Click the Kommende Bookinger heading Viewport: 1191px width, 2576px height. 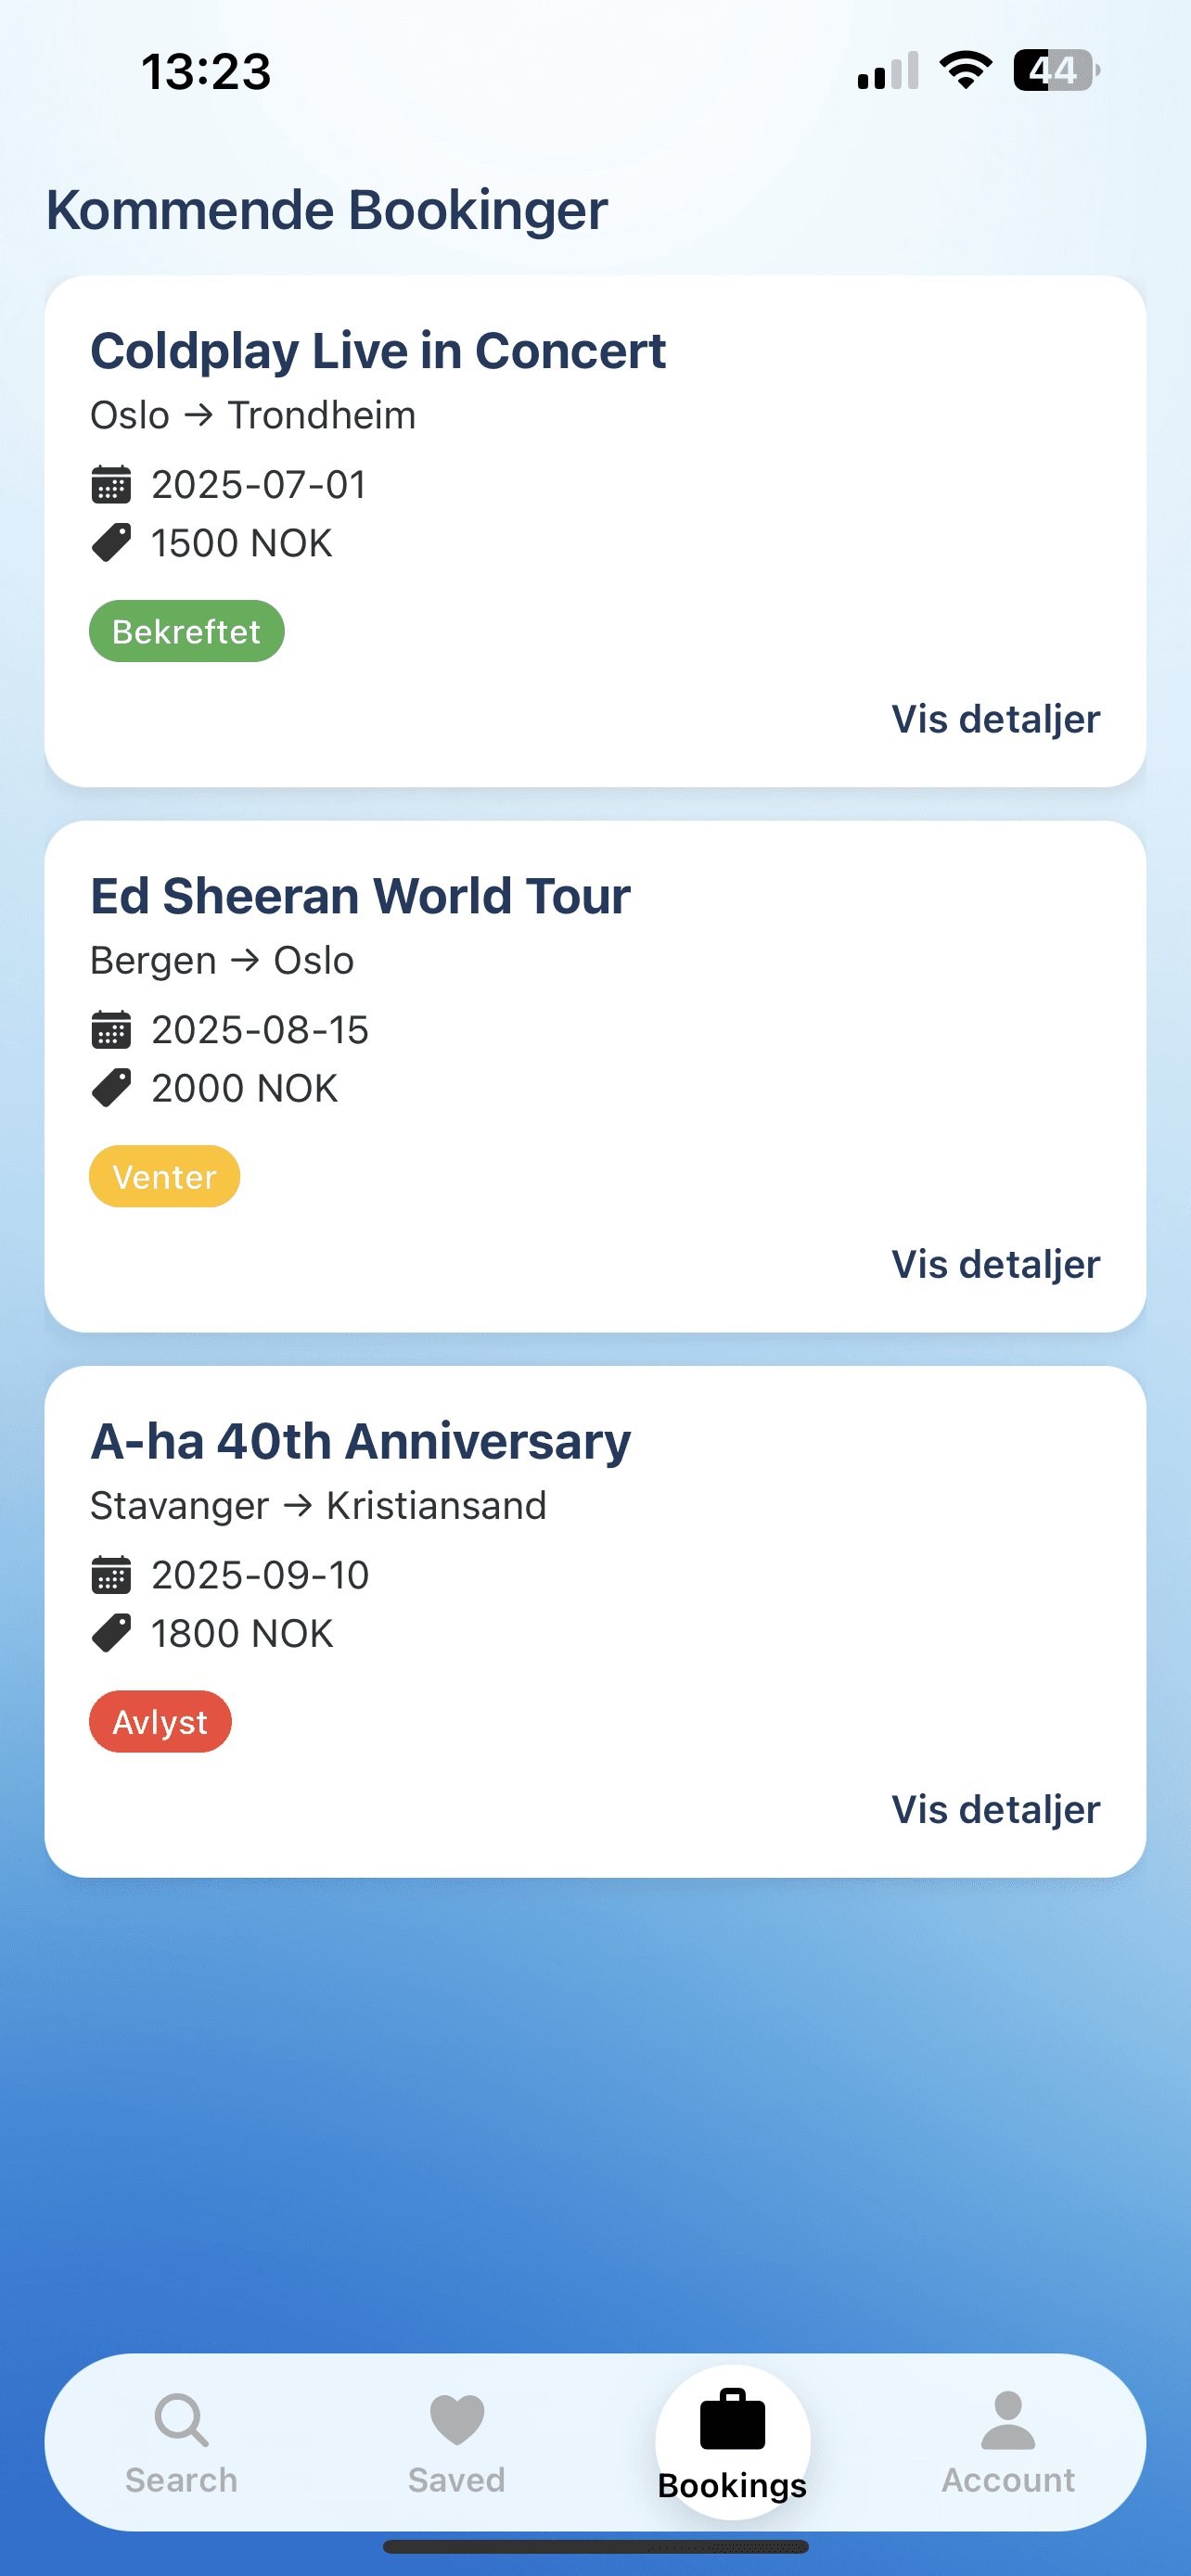326,209
